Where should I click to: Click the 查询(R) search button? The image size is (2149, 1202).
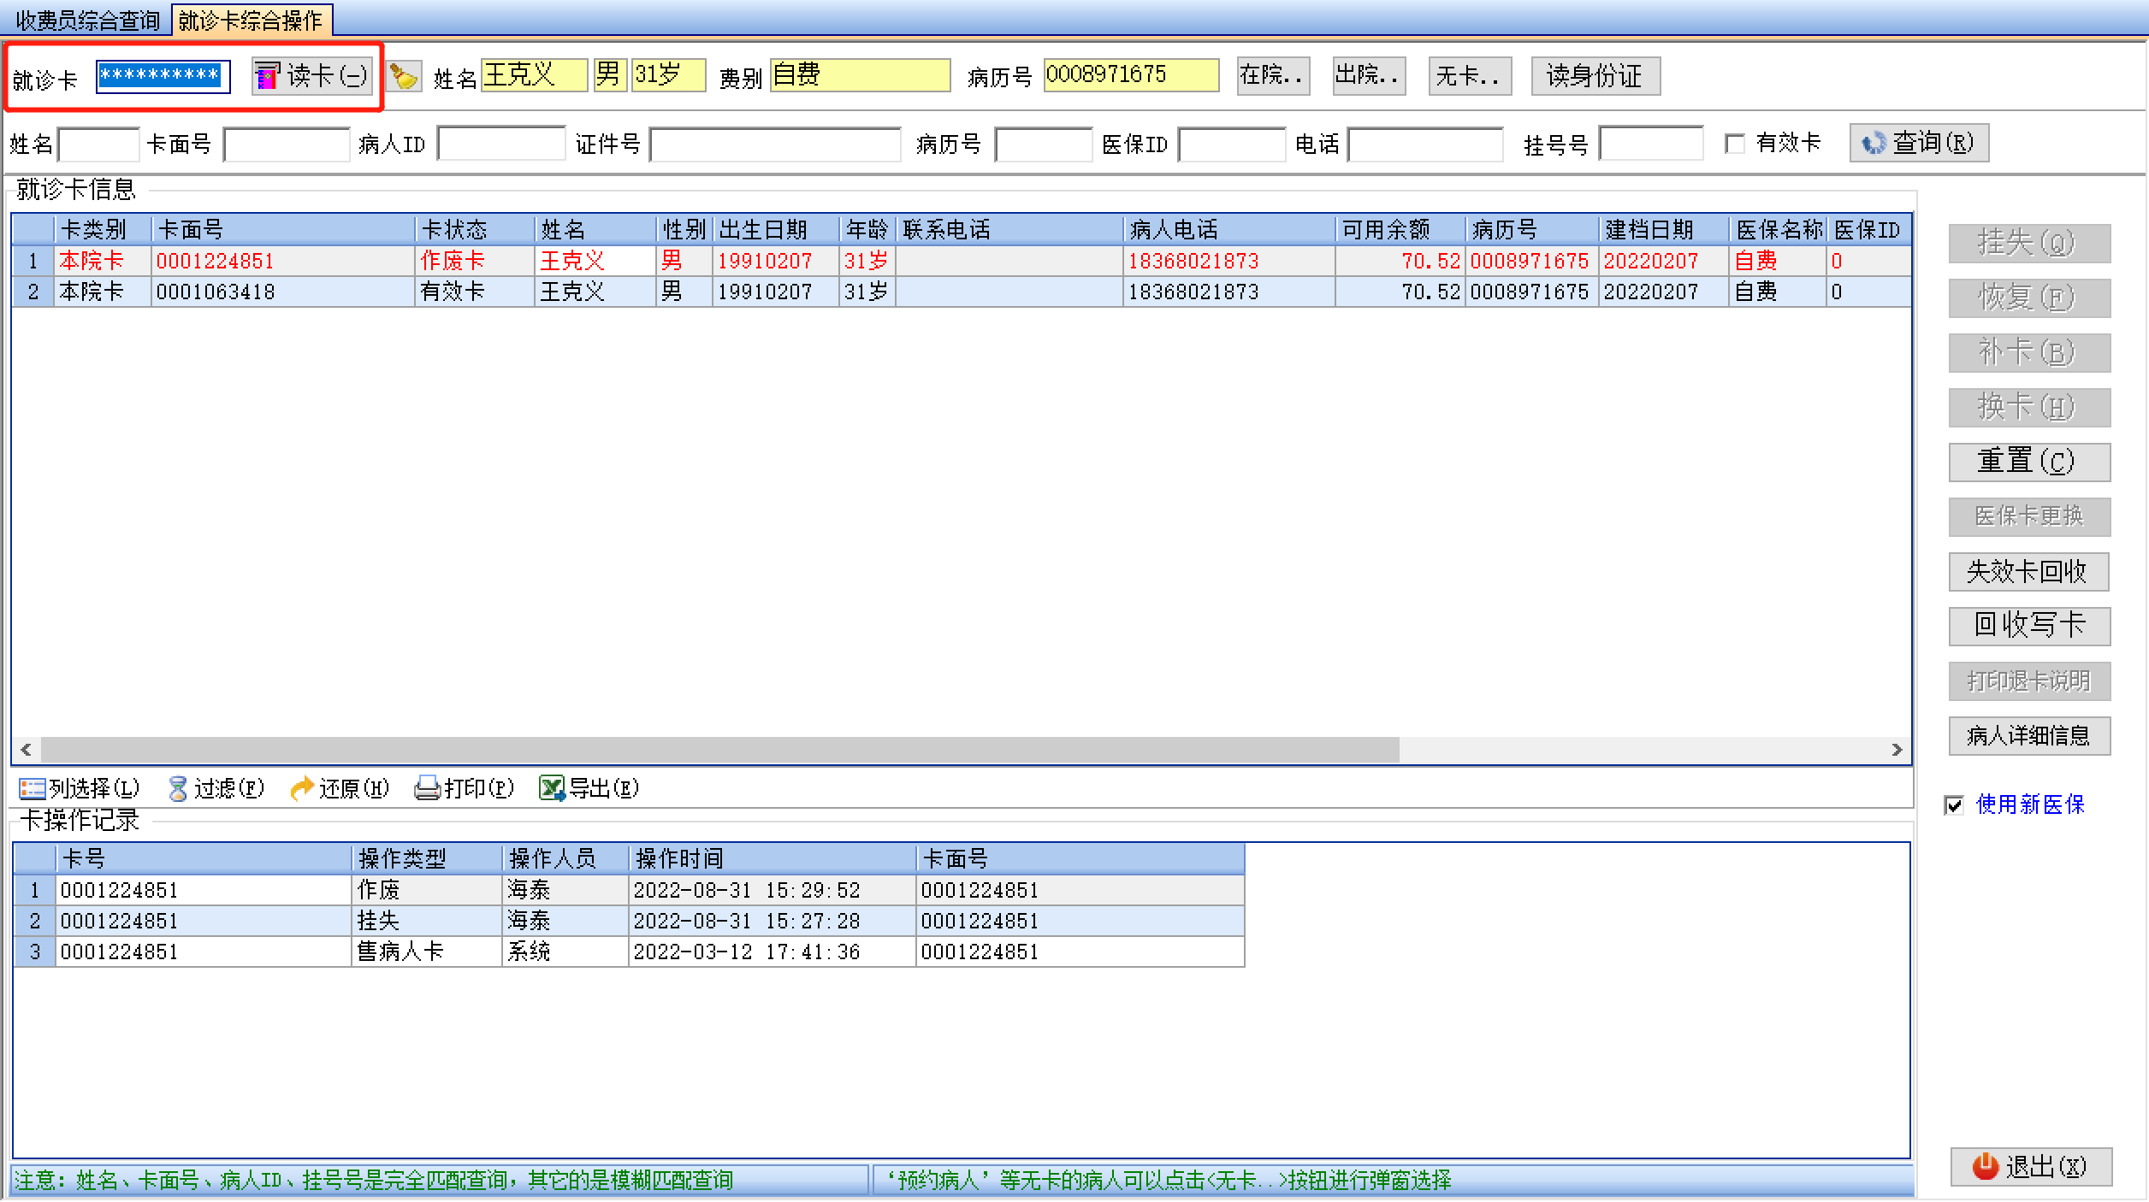coord(1919,143)
